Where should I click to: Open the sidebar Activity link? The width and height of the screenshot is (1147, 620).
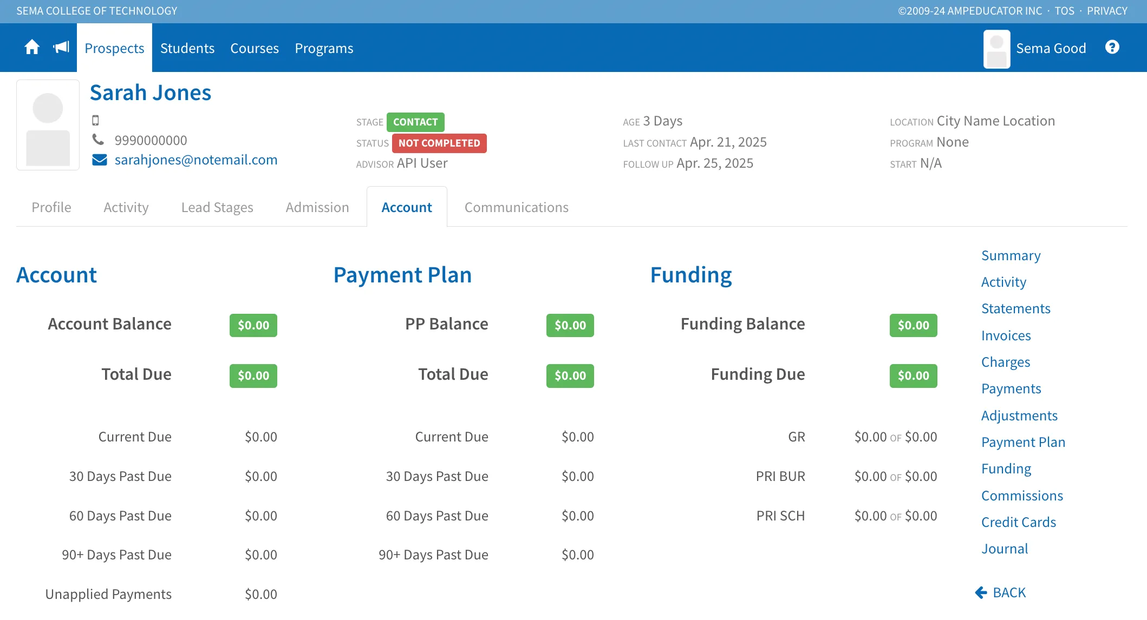click(1003, 282)
